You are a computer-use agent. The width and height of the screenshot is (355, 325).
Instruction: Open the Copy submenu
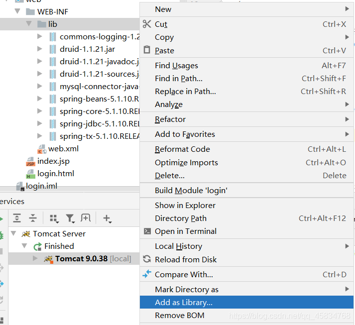click(246, 37)
